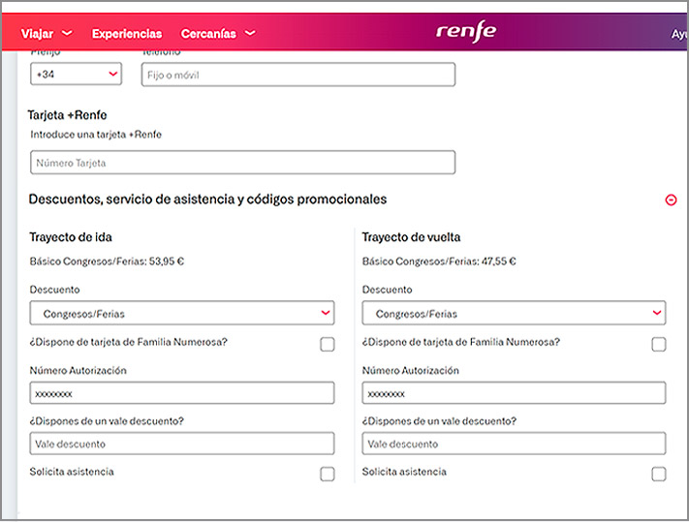Click the Número Autorización field for ida
Image resolution: width=689 pixels, height=522 pixels.
pos(182,393)
